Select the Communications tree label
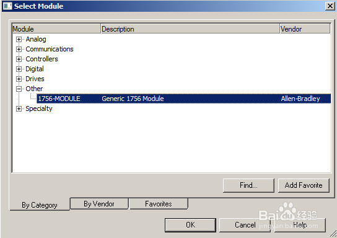The height and width of the screenshot is (238, 337). tap(50, 49)
